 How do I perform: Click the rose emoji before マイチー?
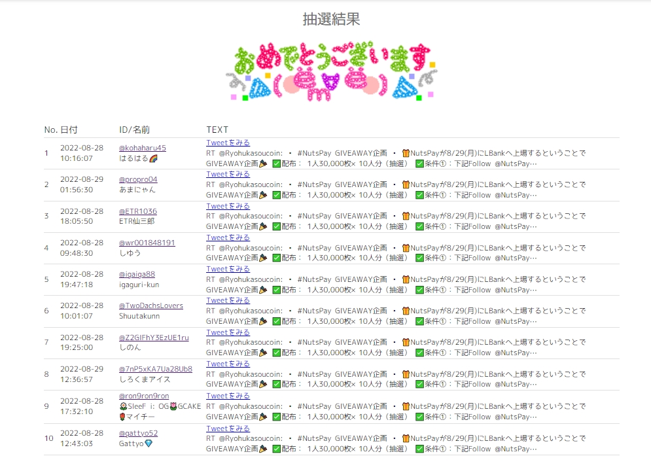(122, 417)
